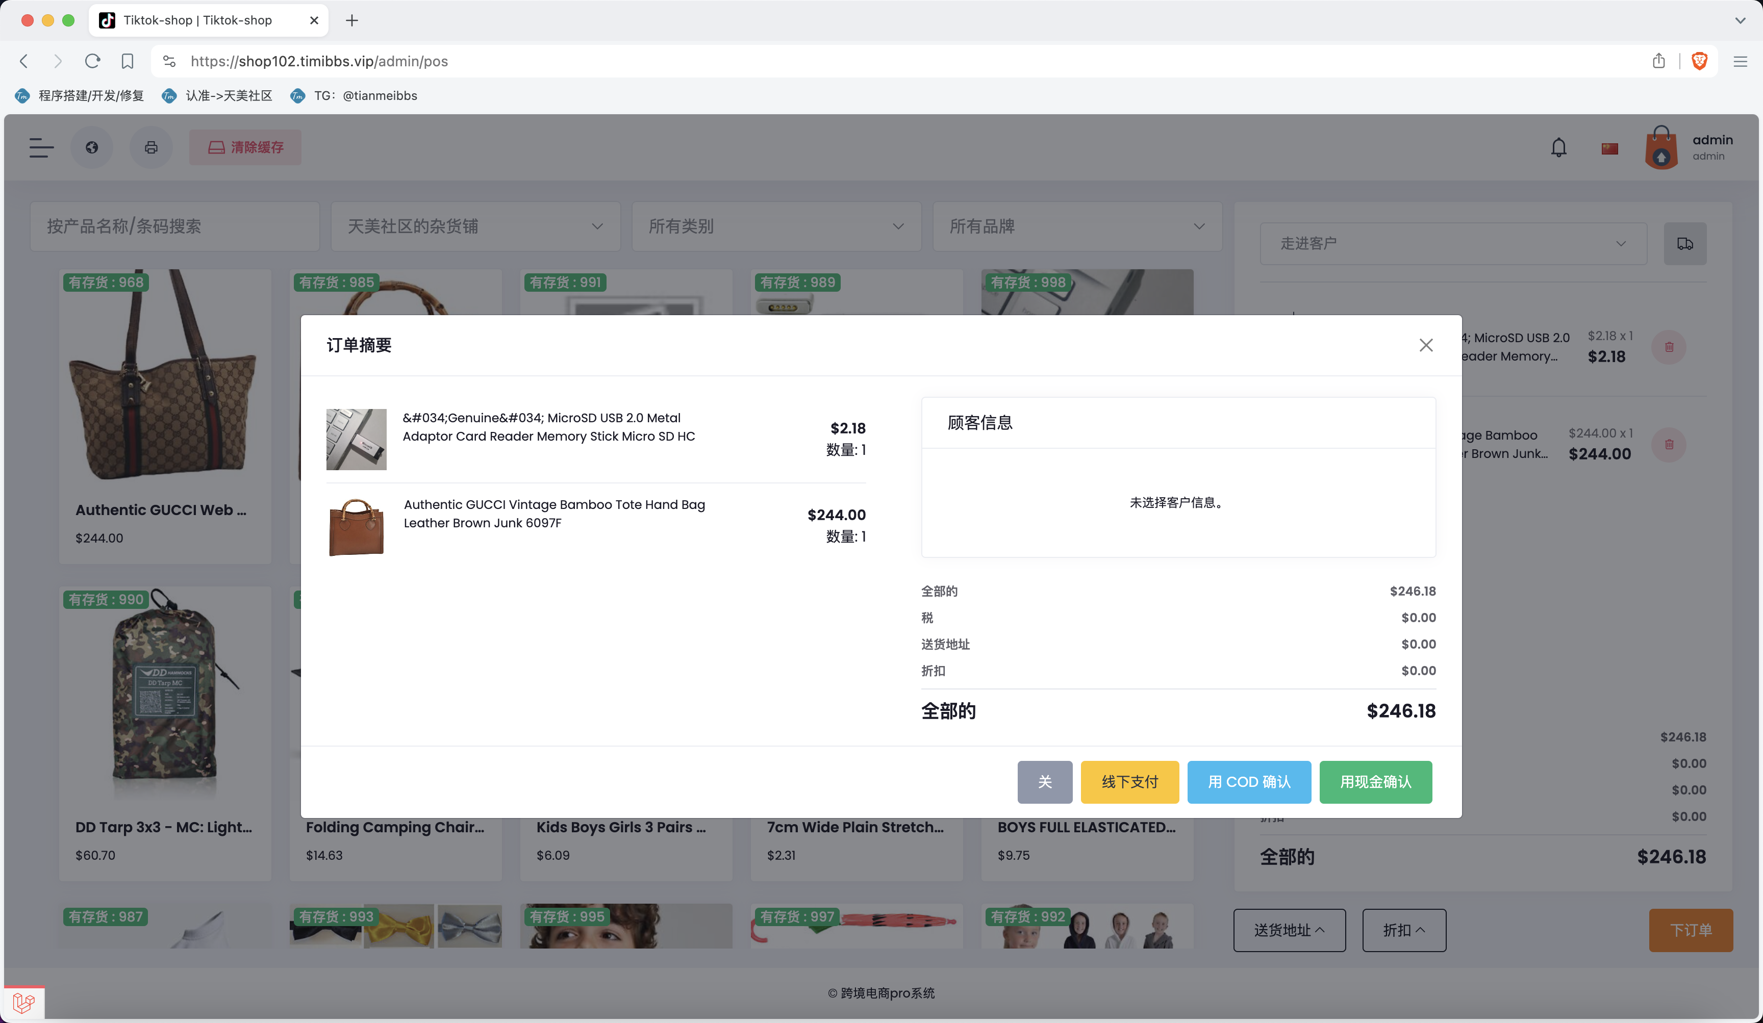1763x1023 pixels.
Task: Open the hamburger sidebar menu icon
Action: point(41,147)
